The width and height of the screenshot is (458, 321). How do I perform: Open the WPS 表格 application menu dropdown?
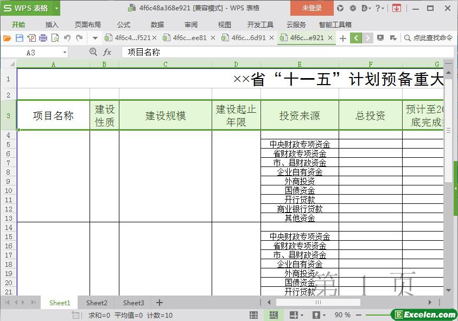(56, 8)
